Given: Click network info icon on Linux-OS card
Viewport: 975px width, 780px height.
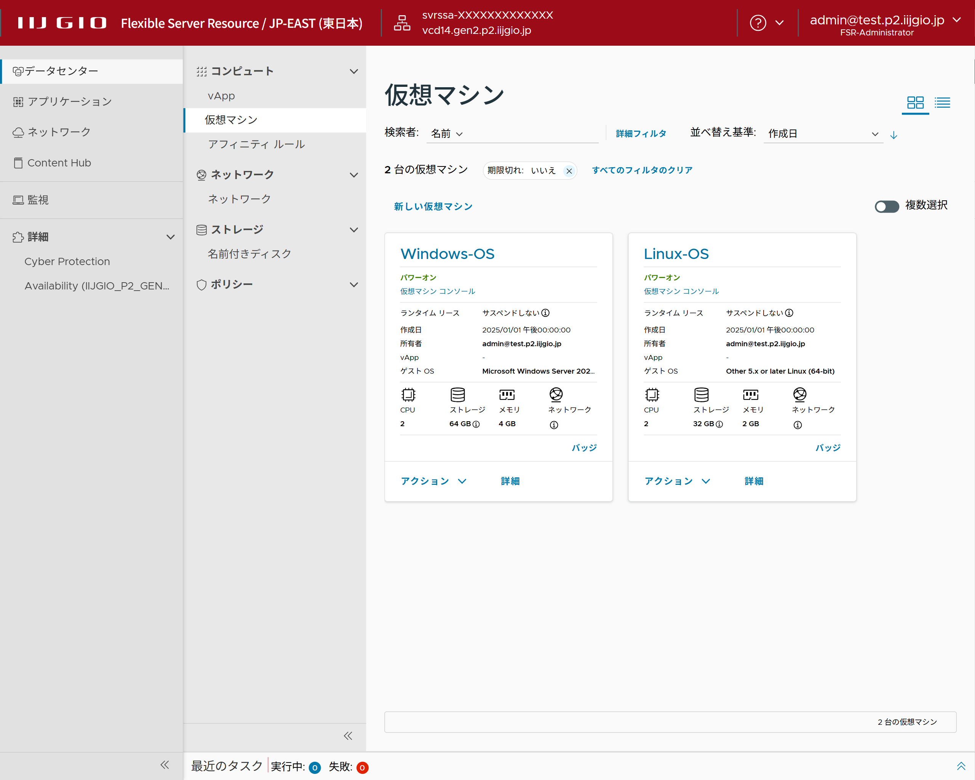Looking at the screenshot, I should point(797,425).
